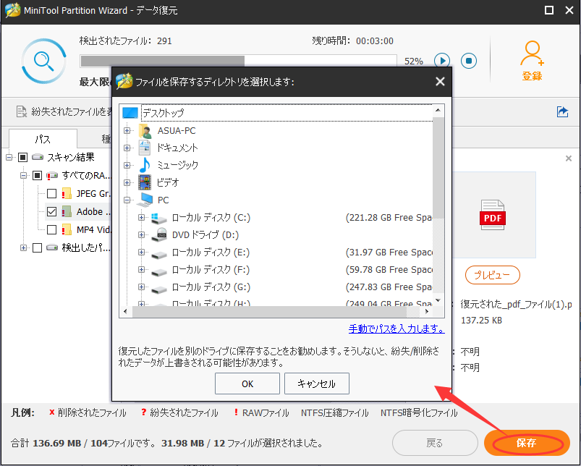Expand DVD ドライブ (D:) node
The height and width of the screenshot is (466, 581).
141,235
